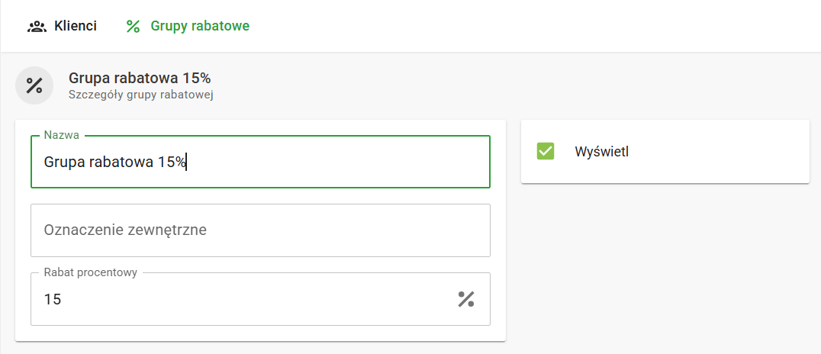Click the Grupa rabatowa 15% page heading
The height and width of the screenshot is (354, 821).
coord(140,78)
